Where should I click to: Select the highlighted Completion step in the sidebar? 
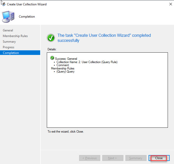[x=11, y=53]
